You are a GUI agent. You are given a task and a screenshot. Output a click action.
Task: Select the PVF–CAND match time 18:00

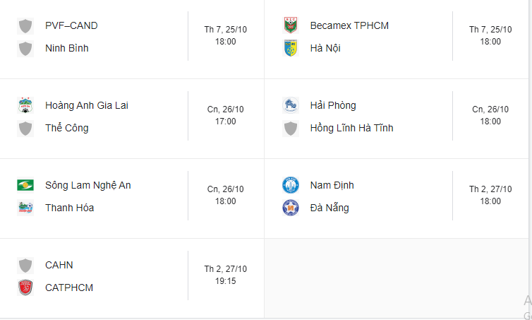tap(226, 42)
